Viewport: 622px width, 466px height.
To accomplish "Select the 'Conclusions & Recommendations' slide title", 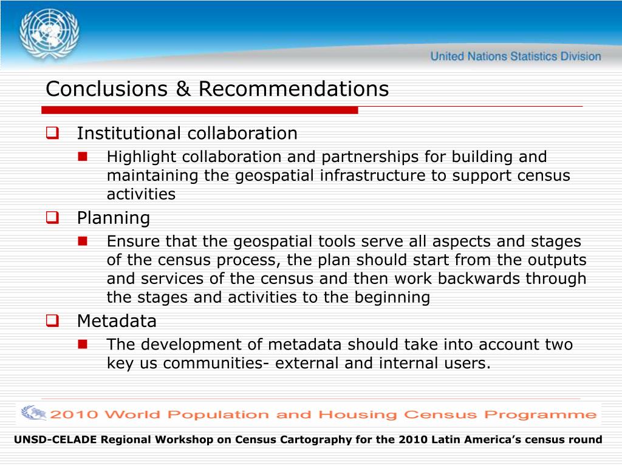I will (217, 89).
